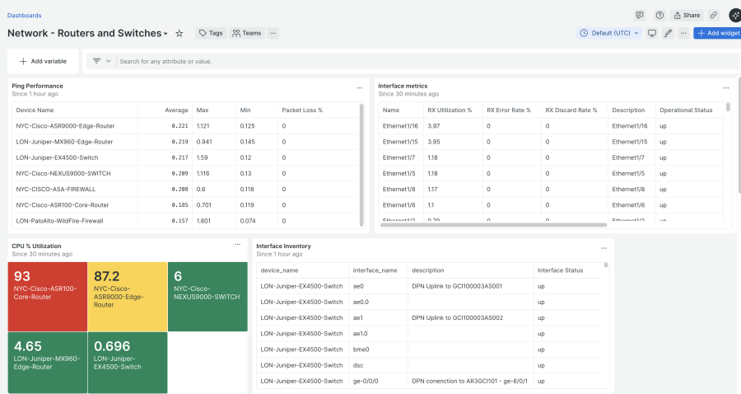The height and width of the screenshot is (394, 741).
Task: Click Interface metrics horizontal scrollbar
Action: (493, 225)
